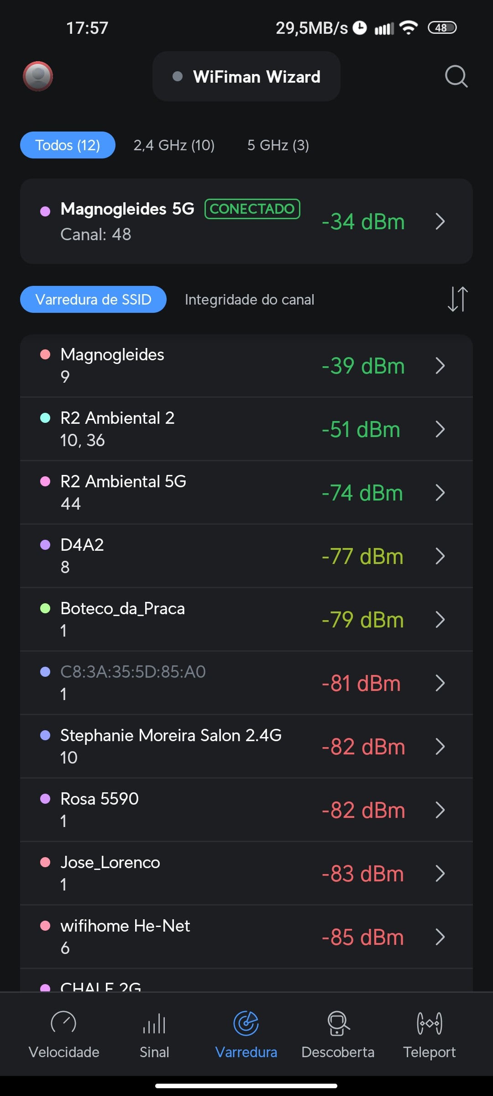Expand connected Magnogleides 5G details chevron

[440, 221]
